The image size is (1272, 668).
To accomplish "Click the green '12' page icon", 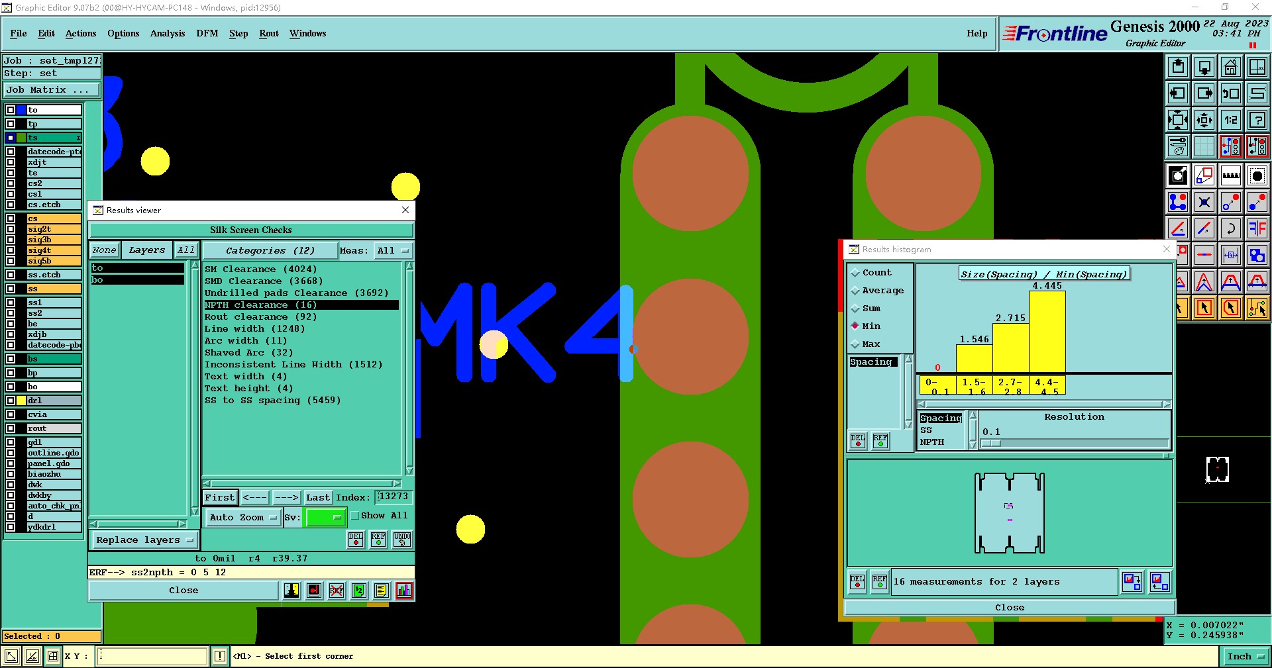I will pyautogui.click(x=358, y=591).
